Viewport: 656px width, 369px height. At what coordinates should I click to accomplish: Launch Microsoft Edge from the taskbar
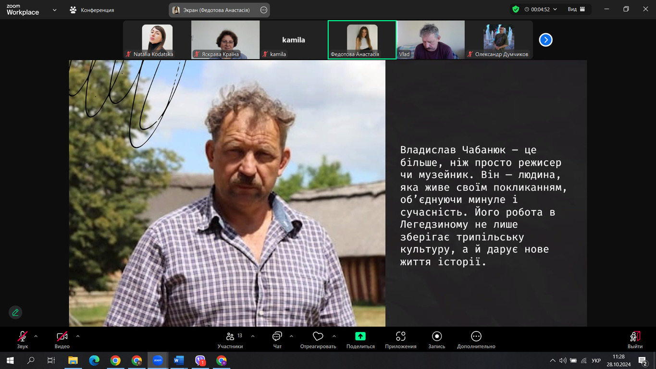click(94, 360)
